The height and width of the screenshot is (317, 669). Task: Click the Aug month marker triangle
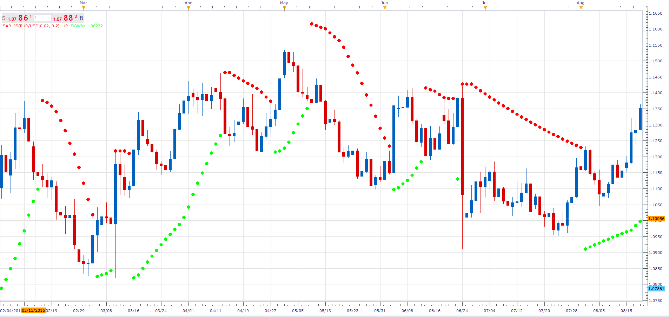tap(581, 8)
